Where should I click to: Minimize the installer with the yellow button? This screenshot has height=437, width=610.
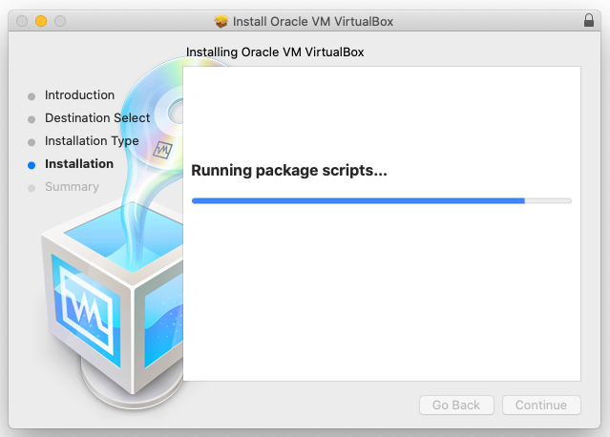(41, 21)
